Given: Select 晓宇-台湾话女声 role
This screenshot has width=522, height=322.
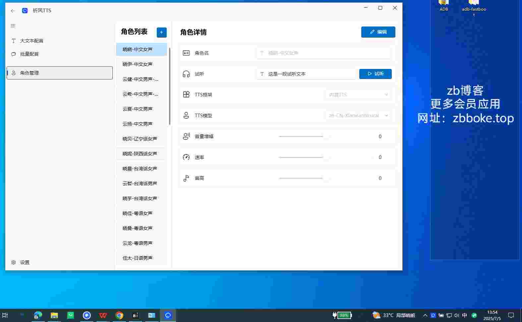Looking at the screenshot, I should click(142, 198).
